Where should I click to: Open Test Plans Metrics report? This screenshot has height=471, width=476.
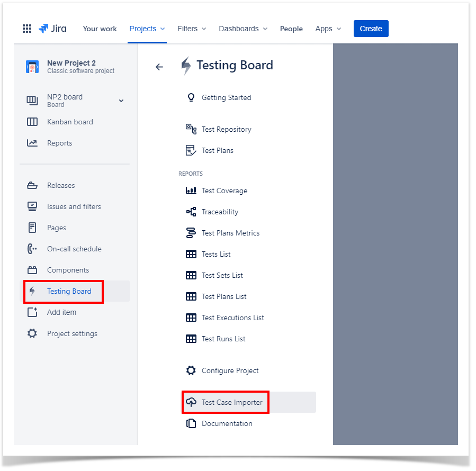click(231, 233)
